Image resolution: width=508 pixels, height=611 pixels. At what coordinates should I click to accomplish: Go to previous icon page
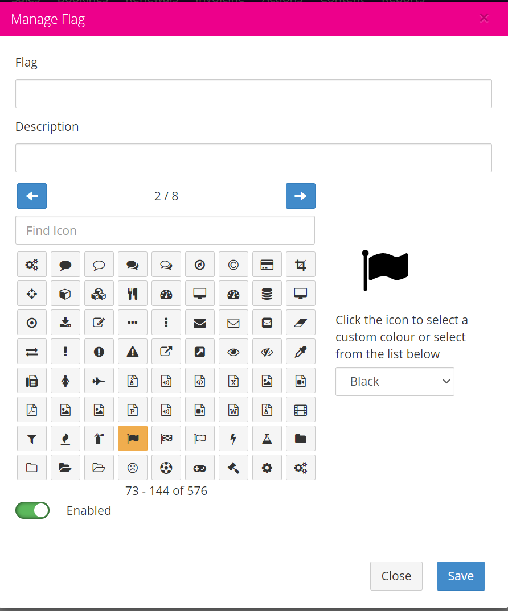tap(32, 196)
